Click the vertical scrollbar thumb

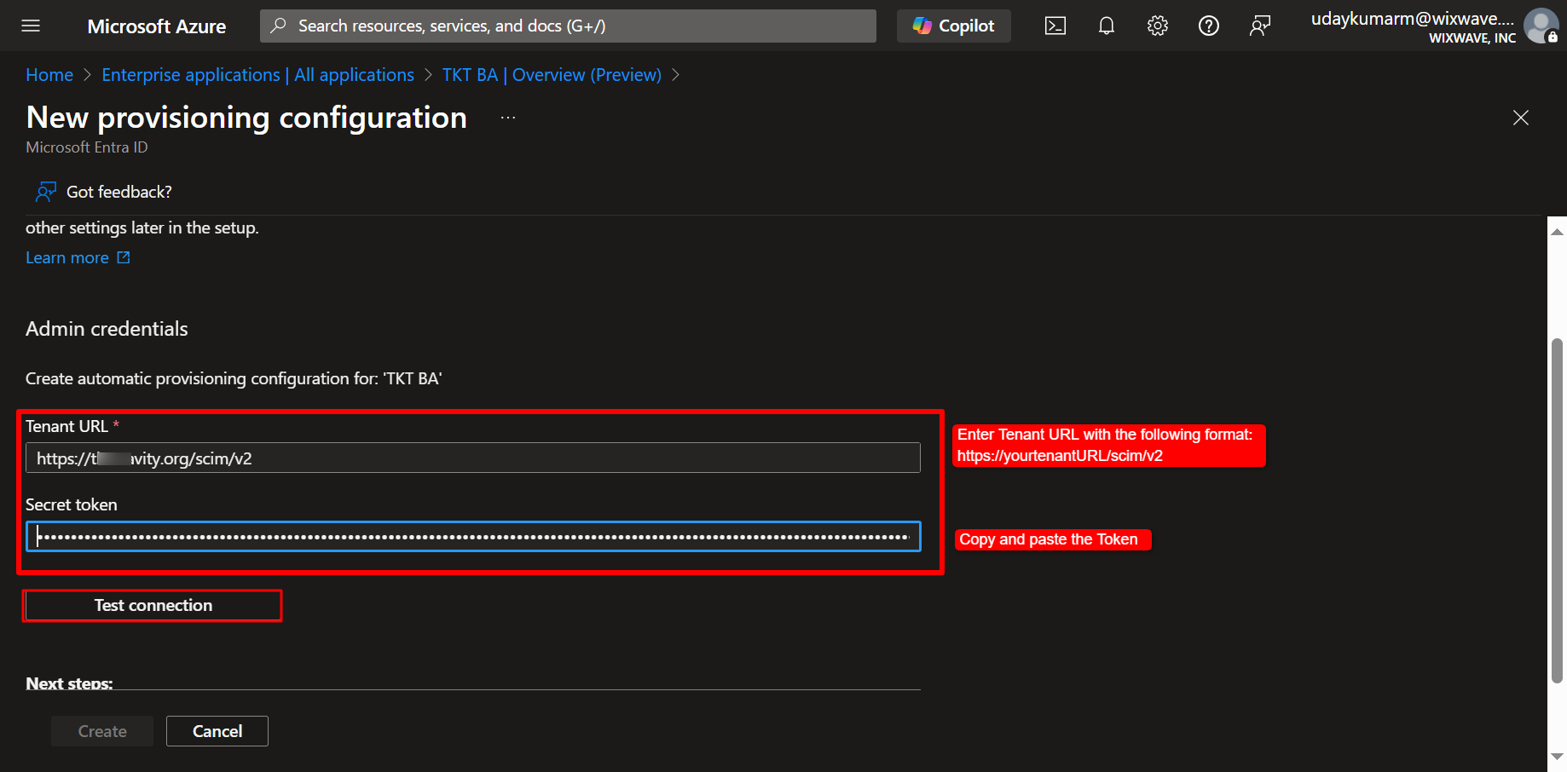click(x=1557, y=511)
